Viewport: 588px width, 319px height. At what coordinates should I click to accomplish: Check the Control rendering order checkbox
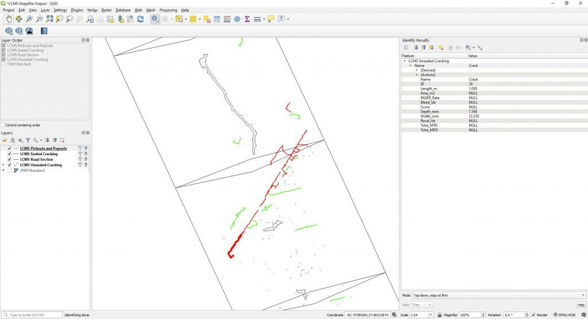3,125
